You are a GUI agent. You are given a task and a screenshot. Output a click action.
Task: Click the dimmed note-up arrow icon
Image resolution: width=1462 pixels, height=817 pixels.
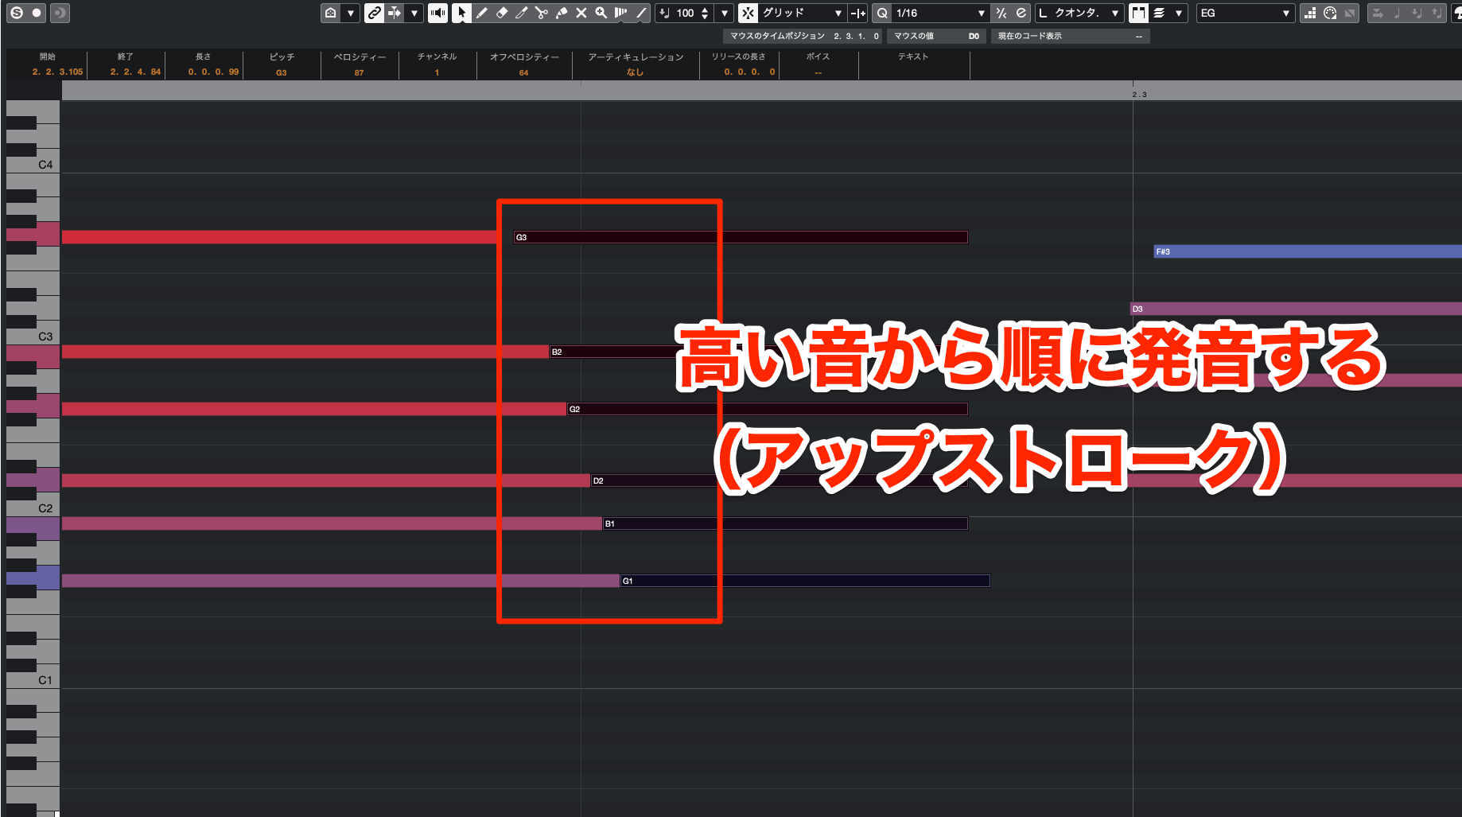1437,13
